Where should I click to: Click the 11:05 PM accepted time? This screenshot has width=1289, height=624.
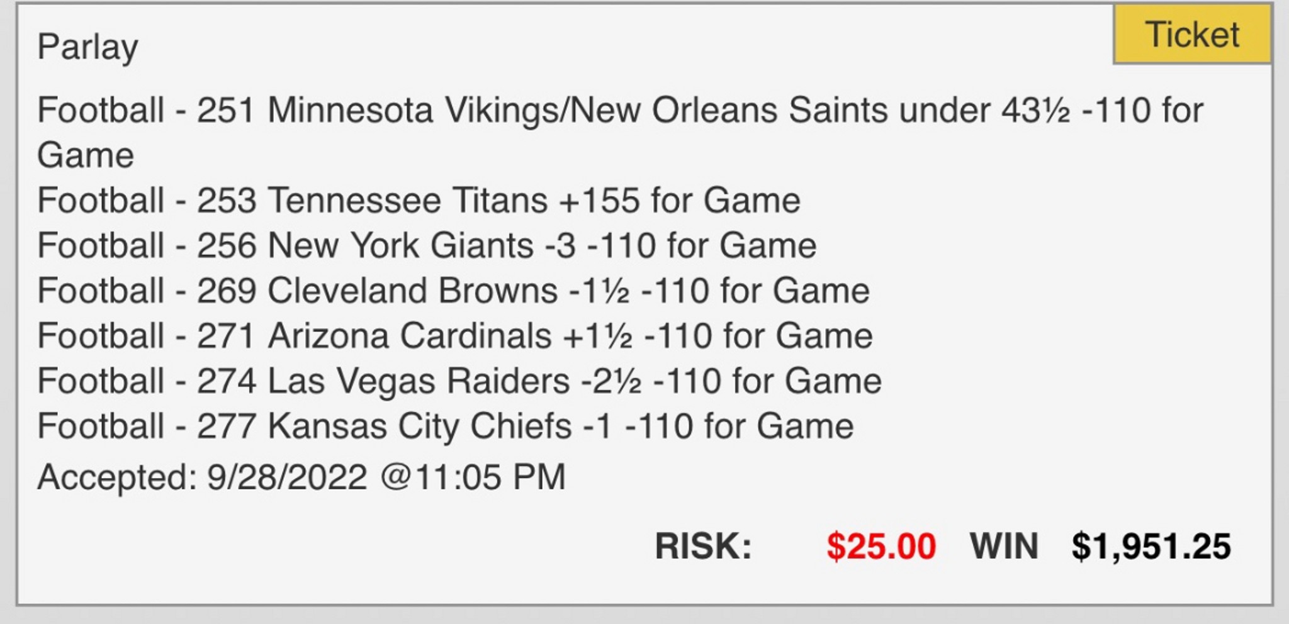[490, 477]
